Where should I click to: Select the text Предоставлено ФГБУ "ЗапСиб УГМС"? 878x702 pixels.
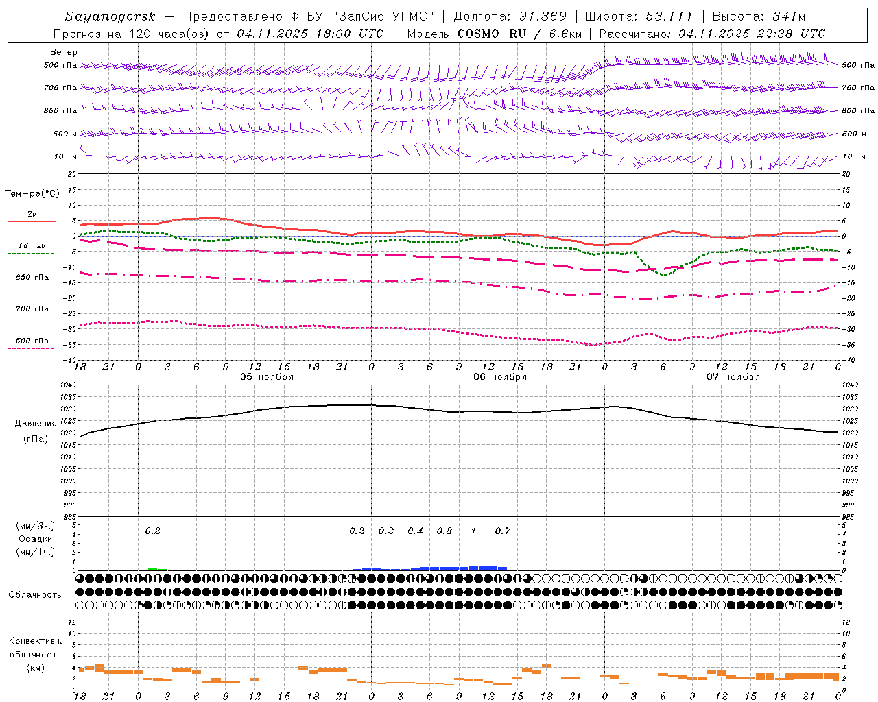tap(307, 16)
